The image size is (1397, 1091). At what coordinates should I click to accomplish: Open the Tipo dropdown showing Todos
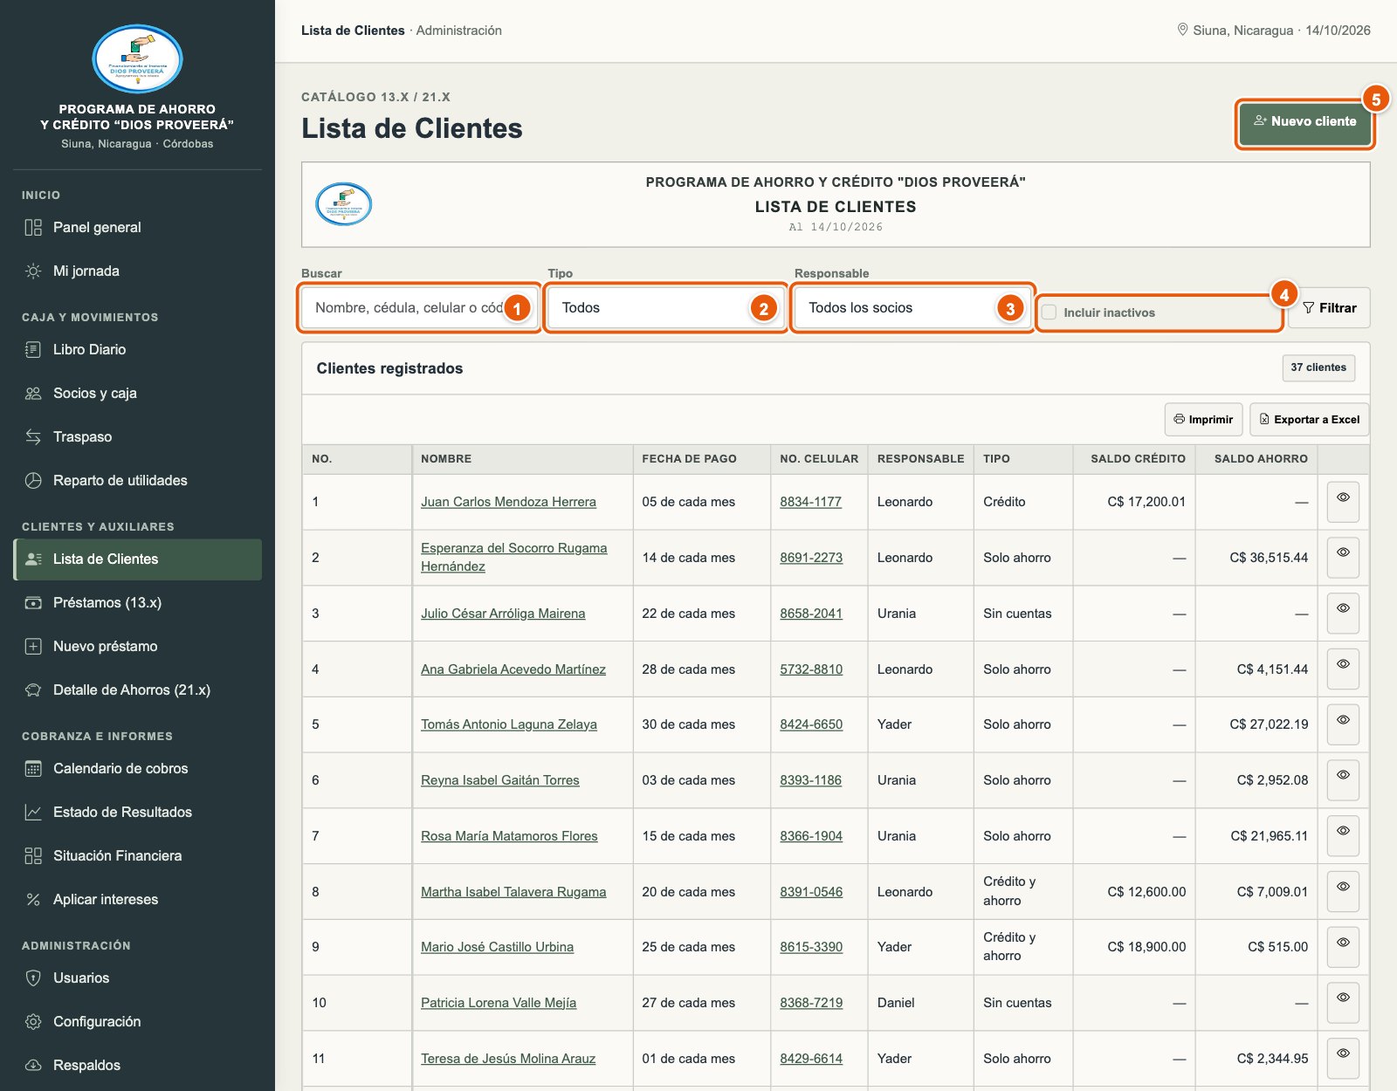click(665, 308)
